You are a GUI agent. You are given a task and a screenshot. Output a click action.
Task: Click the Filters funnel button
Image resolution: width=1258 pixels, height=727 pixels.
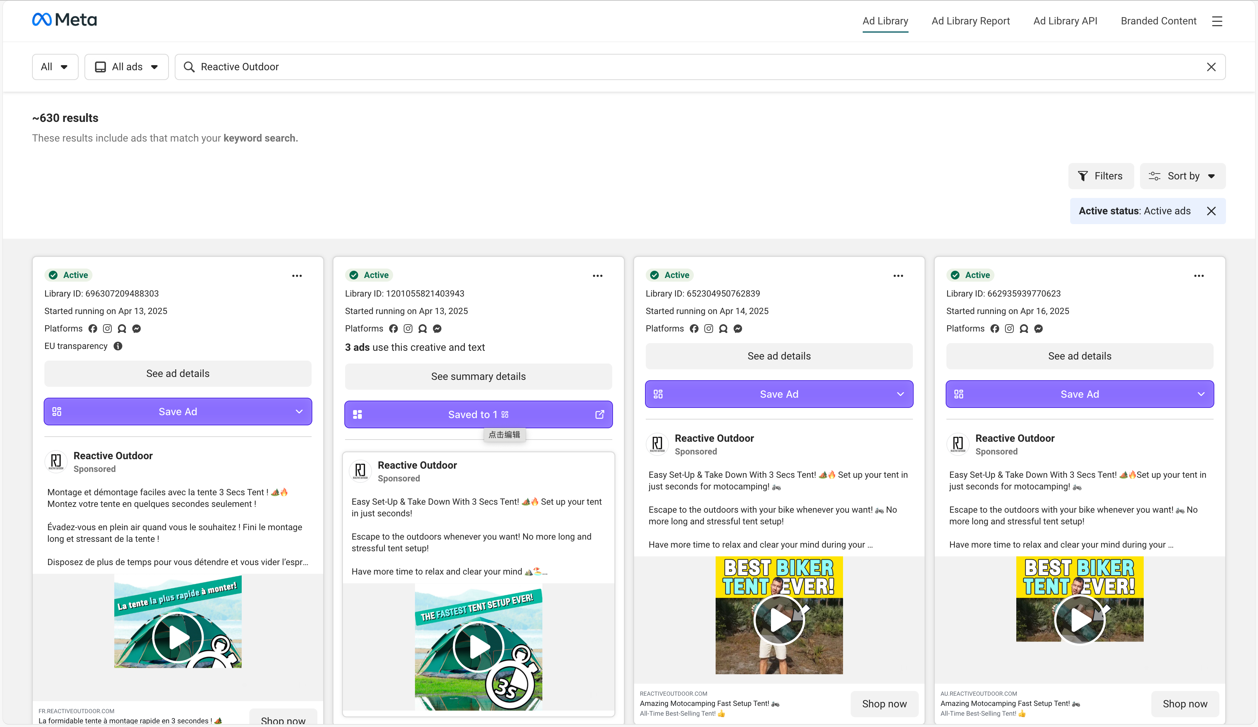coord(1100,176)
